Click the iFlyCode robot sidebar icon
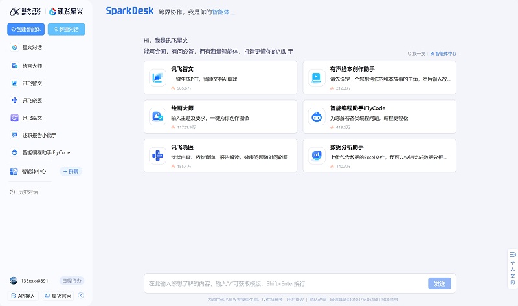 click(x=14, y=152)
